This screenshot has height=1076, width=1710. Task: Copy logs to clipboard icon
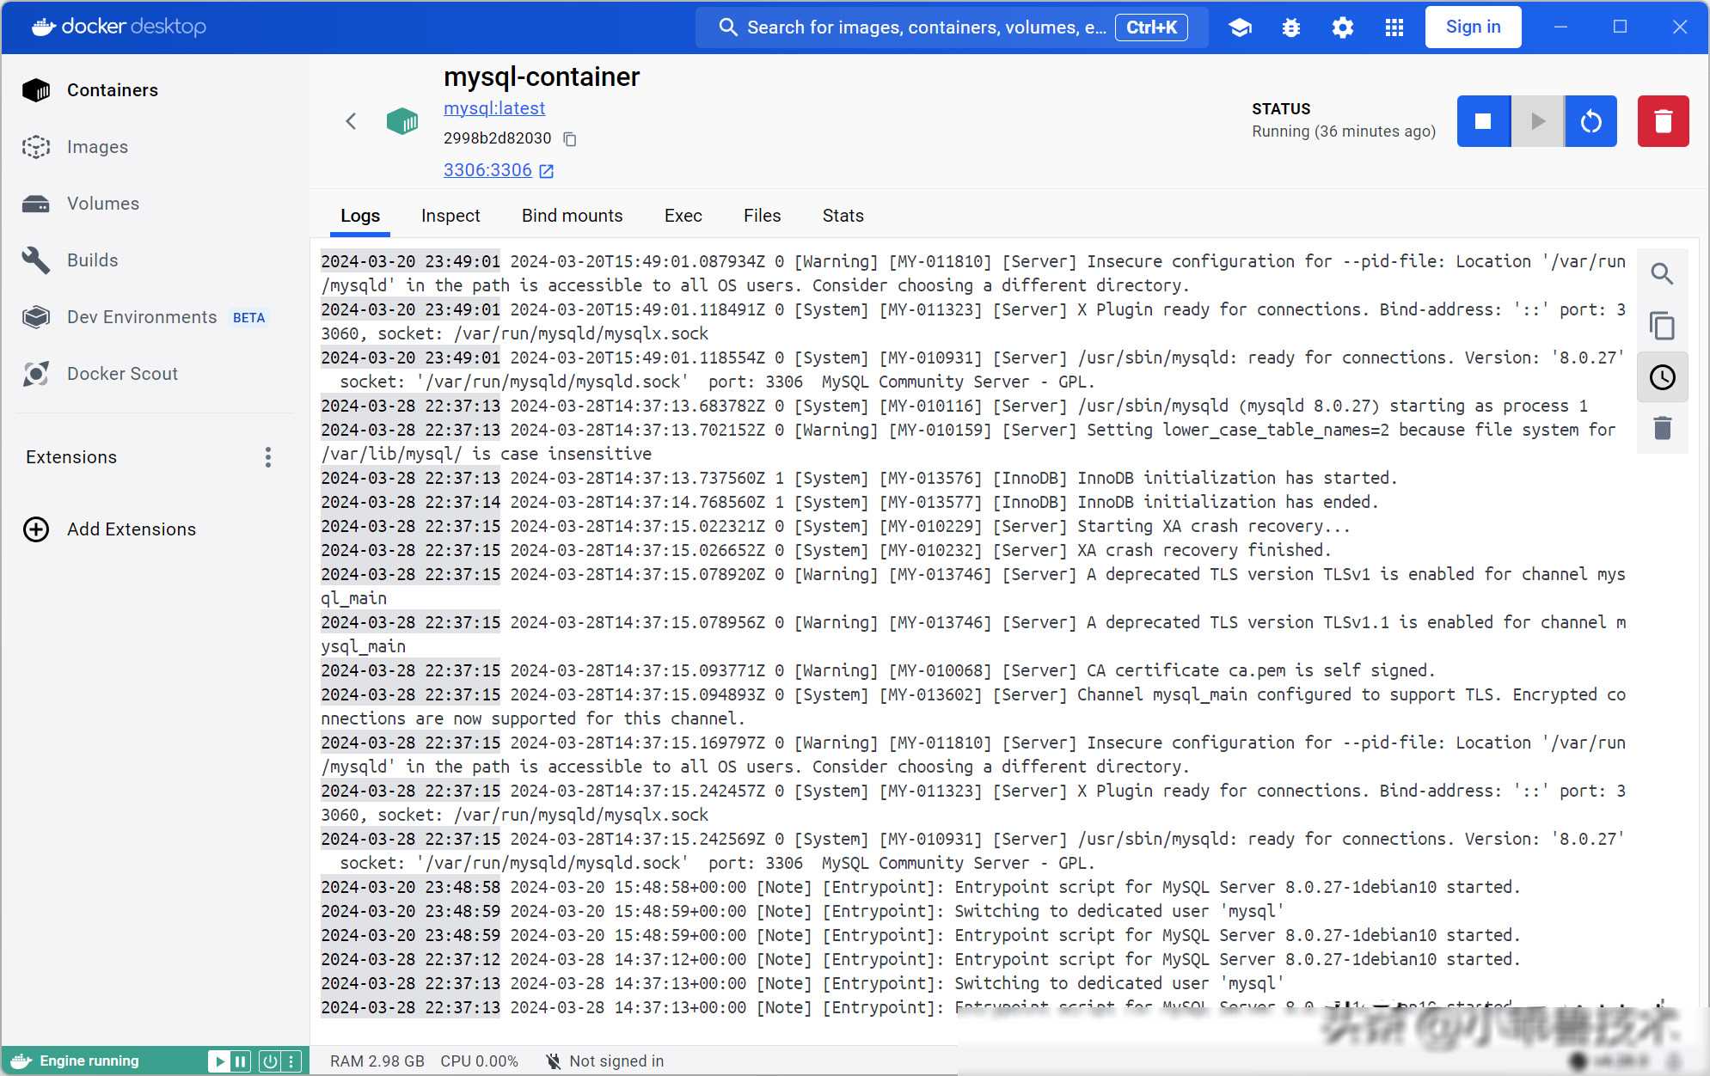[x=1662, y=326]
